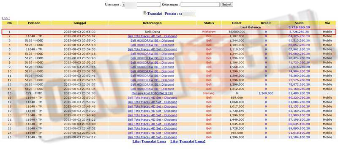The width and height of the screenshot is (338, 152).
Task: Click the Saldo column header
Action: pos(299,23)
